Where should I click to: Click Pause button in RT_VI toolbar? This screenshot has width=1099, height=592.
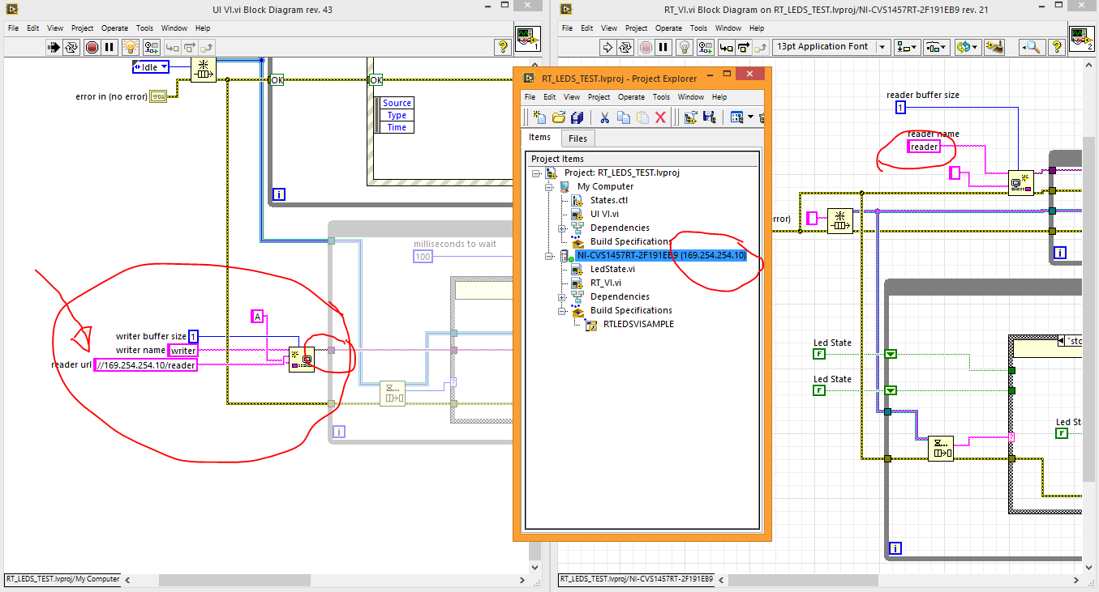[663, 47]
